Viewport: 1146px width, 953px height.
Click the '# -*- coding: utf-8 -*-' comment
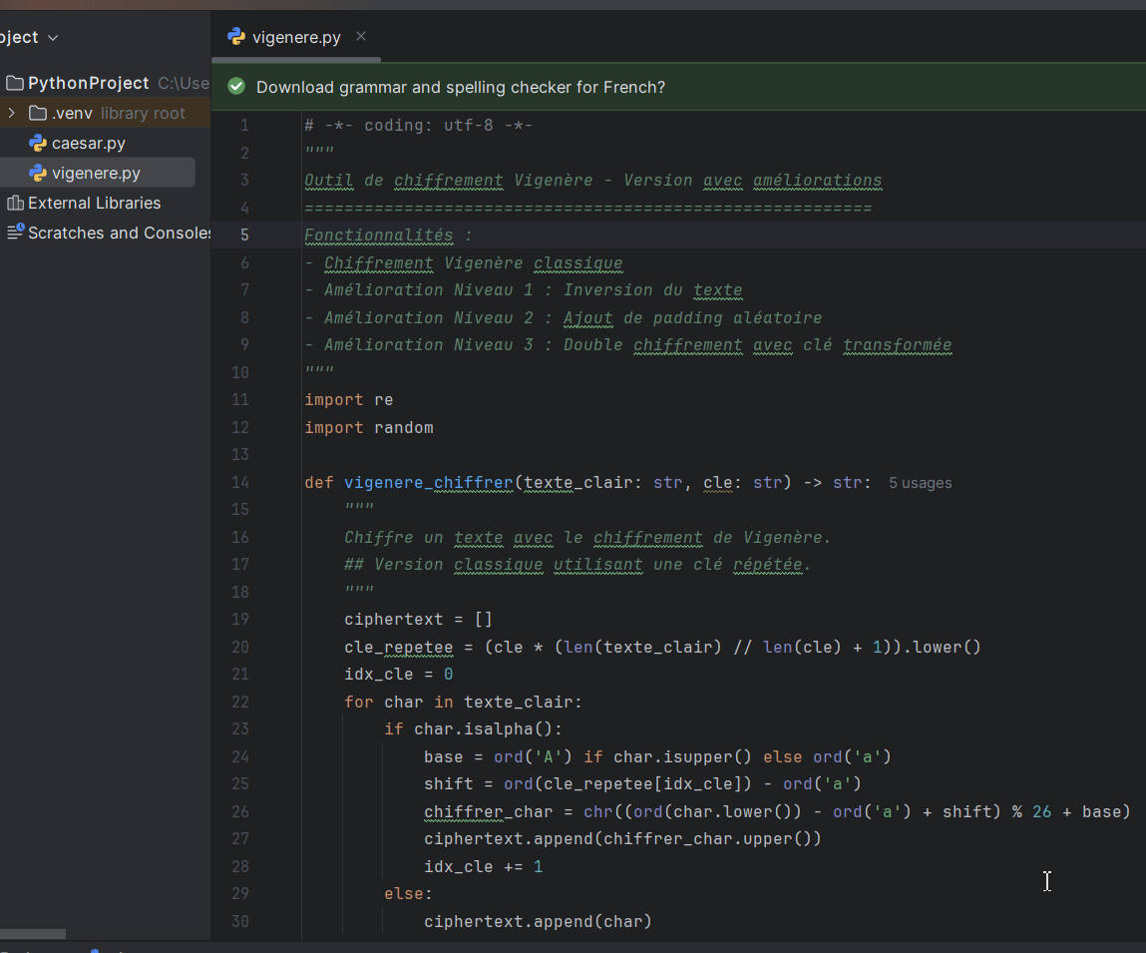pyautogui.click(x=418, y=126)
